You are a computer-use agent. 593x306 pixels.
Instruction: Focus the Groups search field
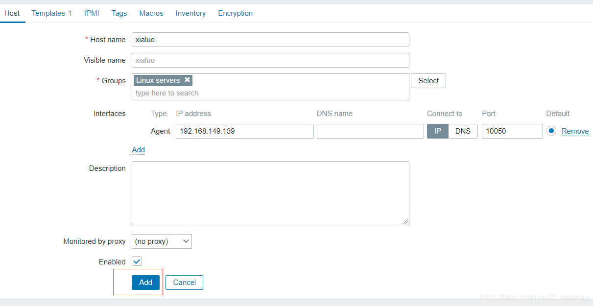pyautogui.click(x=270, y=93)
